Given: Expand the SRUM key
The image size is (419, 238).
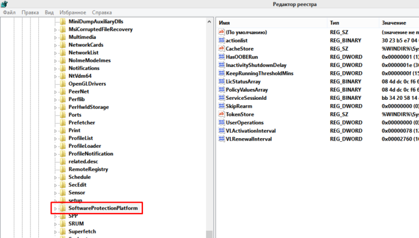Looking at the screenshot, I should [56, 224].
